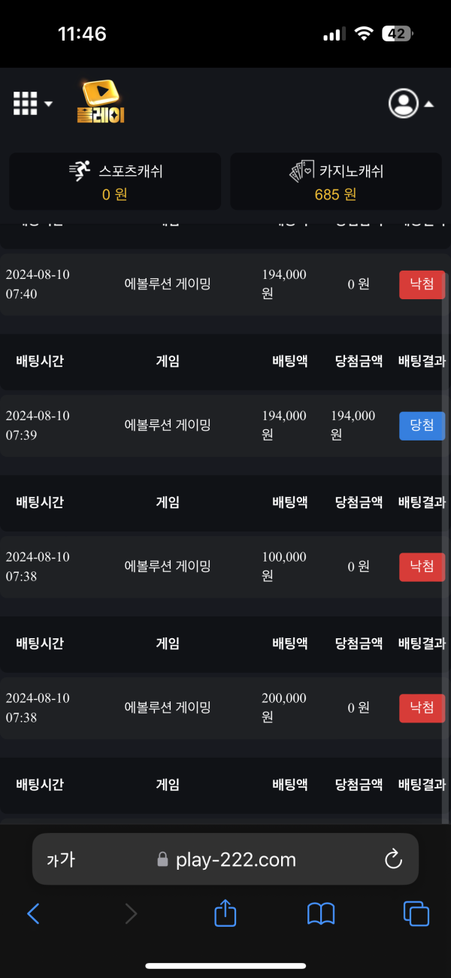Screen dimensions: 451x978
Task: Expand the arrow beside the profile avatar
Action: [429, 104]
